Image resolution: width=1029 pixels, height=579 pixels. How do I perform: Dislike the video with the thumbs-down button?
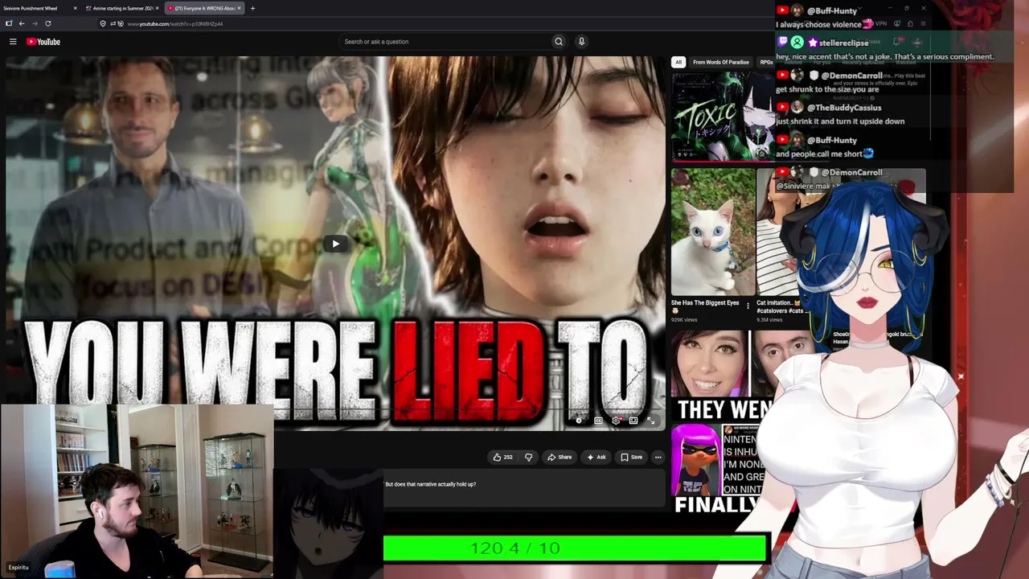pos(528,458)
